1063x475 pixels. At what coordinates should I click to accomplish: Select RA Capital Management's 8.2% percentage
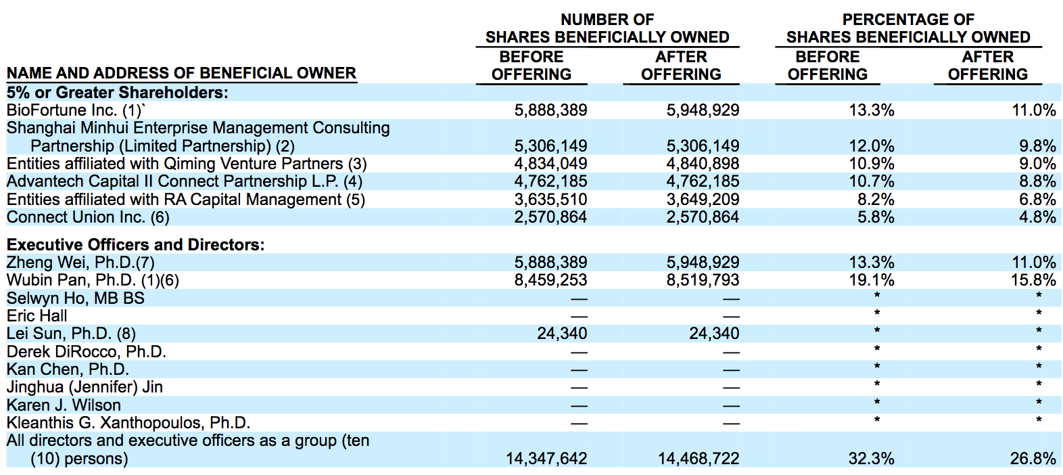coord(876,200)
